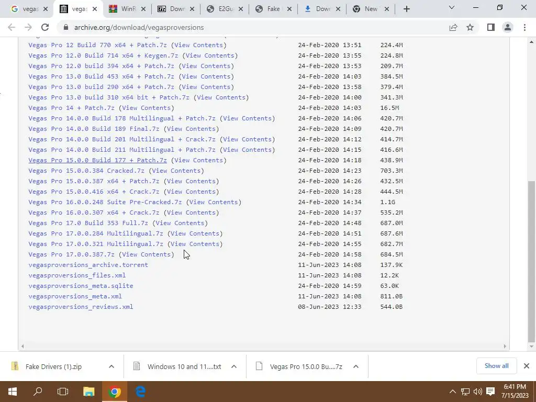The width and height of the screenshot is (536, 402).
Task: Open the browser side panel icon
Action: pyautogui.click(x=491, y=27)
